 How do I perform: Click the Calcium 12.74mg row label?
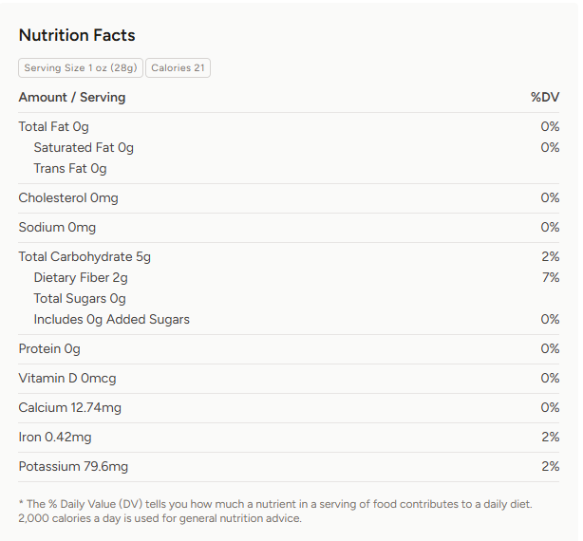(x=70, y=407)
